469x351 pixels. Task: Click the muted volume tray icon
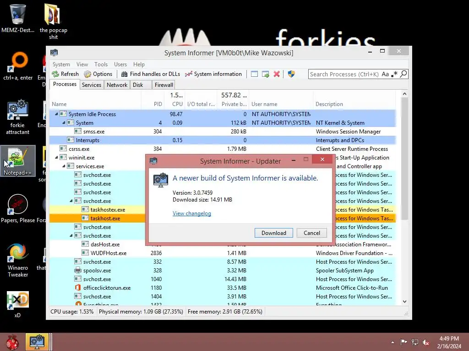click(425, 342)
